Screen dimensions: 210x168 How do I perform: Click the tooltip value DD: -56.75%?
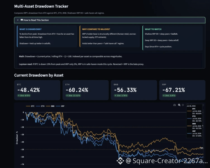197,129
